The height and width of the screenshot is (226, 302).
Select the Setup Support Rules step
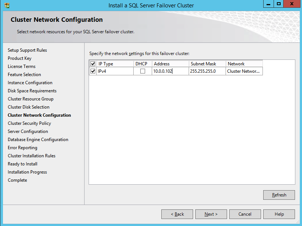pos(27,50)
